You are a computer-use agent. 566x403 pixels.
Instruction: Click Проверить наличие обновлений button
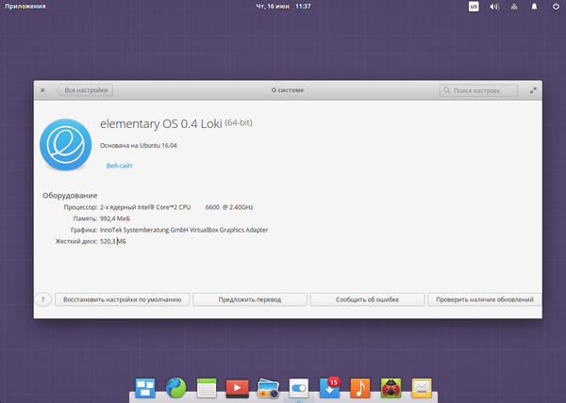click(484, 299)
